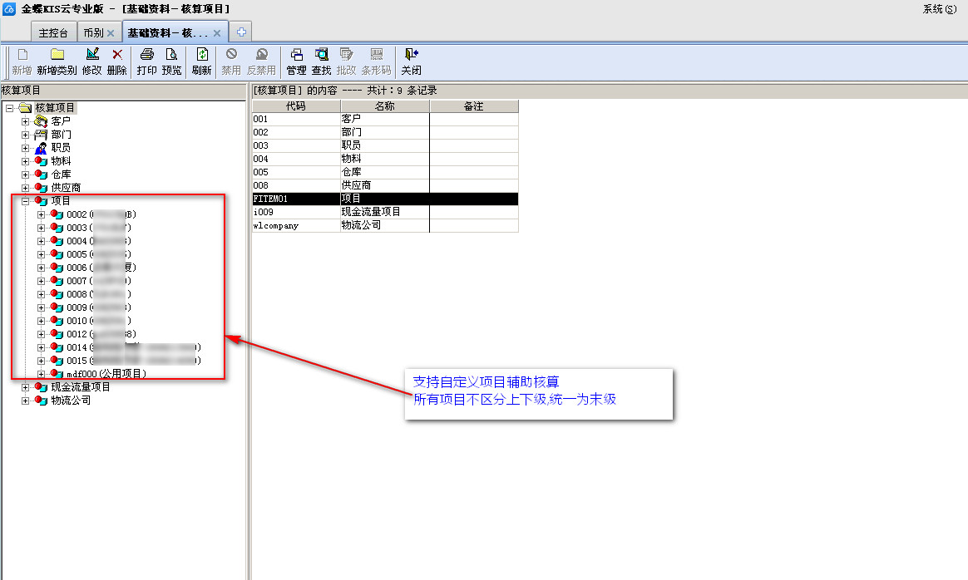The image size is (968, 580).
Task: Click the 修改 edit icon
Action: pos(92,55)
